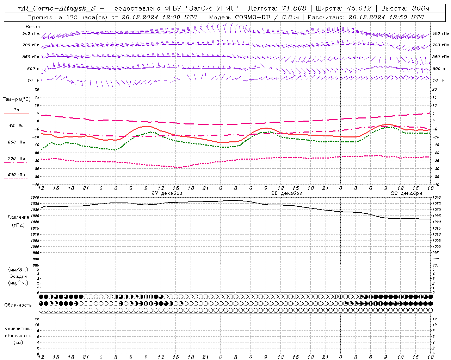This screenshot has width=451, height=360.
Task: Click the 'Давление' pressure panel label
Action: pos(18,217)
